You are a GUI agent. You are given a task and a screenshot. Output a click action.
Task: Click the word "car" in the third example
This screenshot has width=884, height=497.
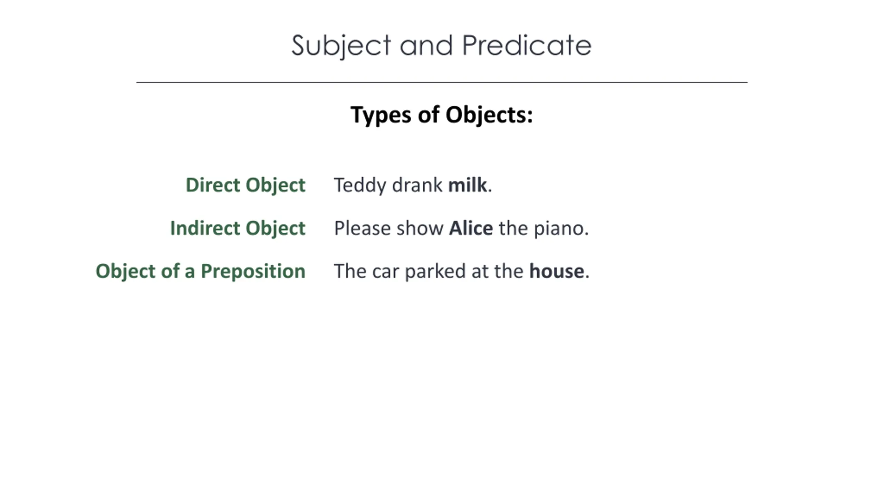[x=386, y=272]
